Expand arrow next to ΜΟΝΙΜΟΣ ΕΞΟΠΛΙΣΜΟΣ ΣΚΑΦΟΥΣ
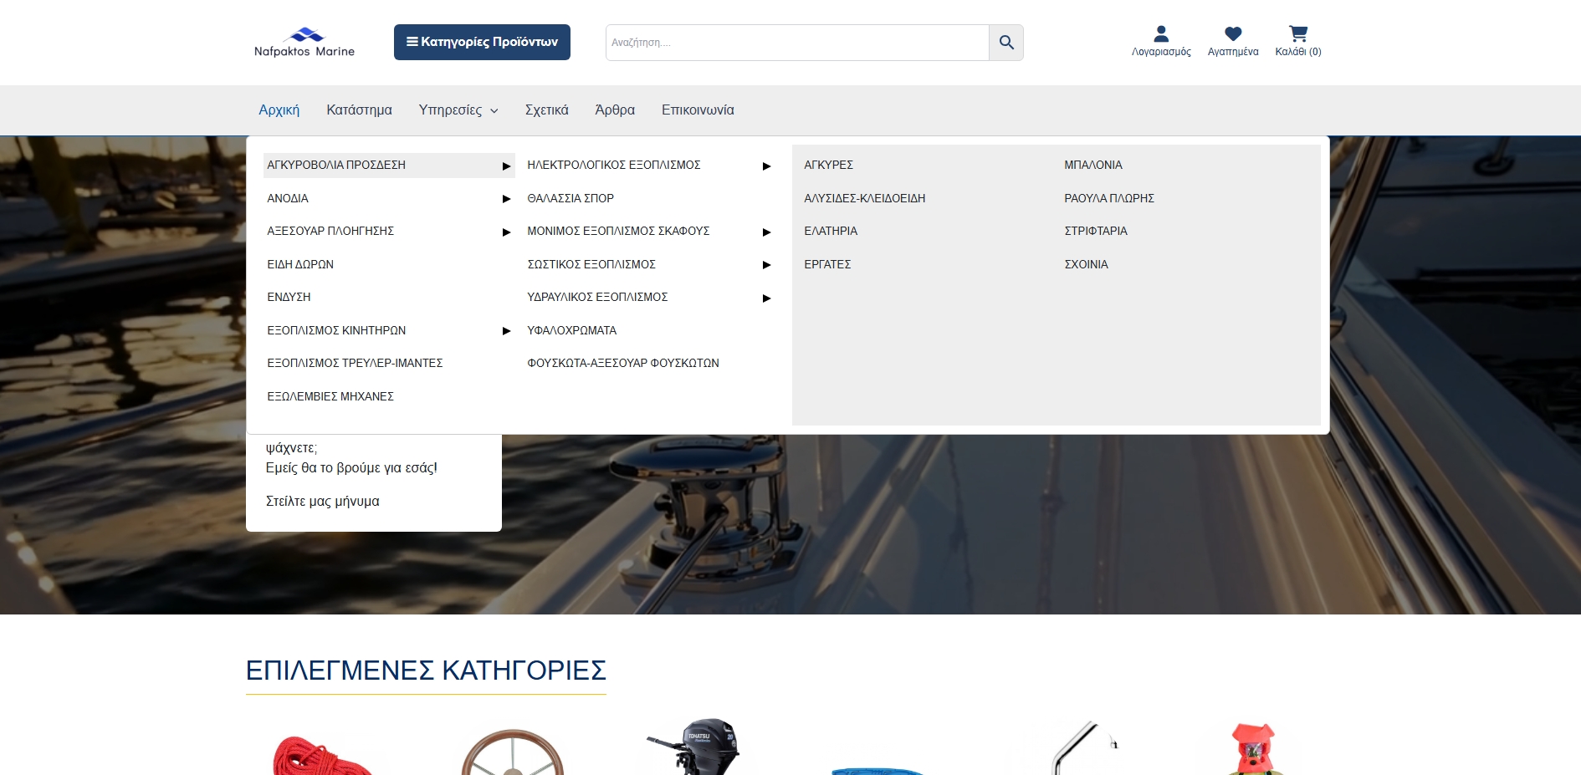1581x775 pixels. (766, 232)
